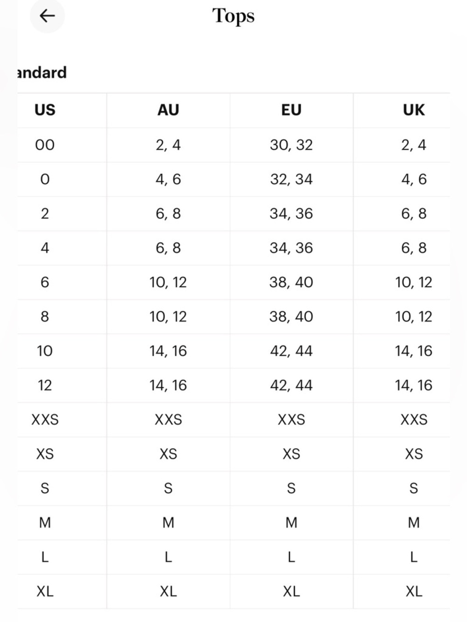Image resolution: width=467 pixels, height=622 pixels.
Task: Select the partially visible Standard heading
Action: pyautogui.click(x=42, y=73)
